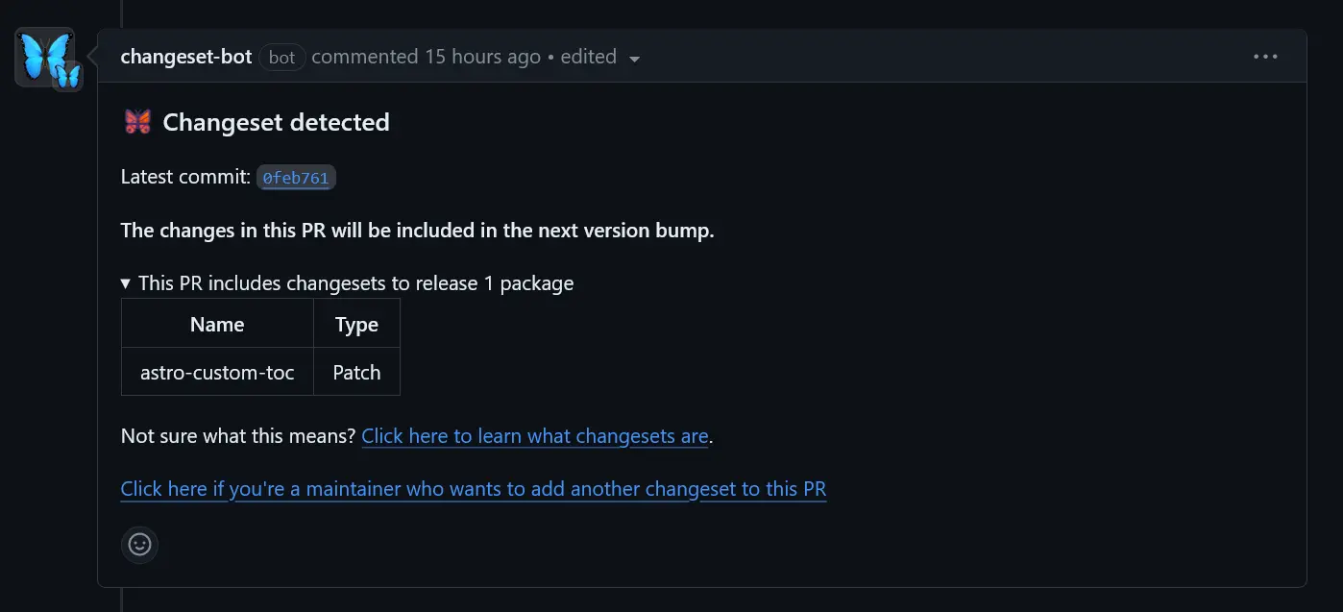The width and height of the screenshot is (1343, 612).
Task: Click the "Changeset detected" heading
Action: pos(276,122)
